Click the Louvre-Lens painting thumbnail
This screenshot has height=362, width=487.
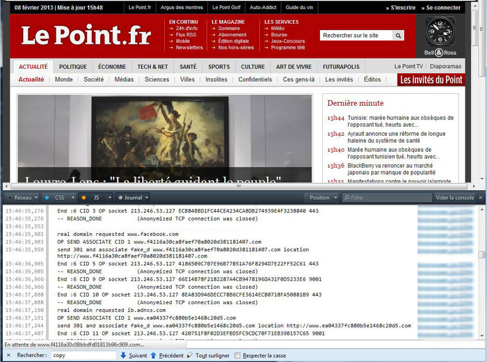(x=165, y=139)
